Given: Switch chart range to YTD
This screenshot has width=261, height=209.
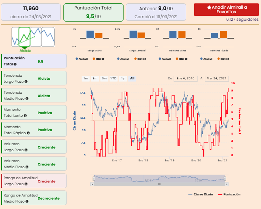Looking at the screenshot, I should [114, 79].
